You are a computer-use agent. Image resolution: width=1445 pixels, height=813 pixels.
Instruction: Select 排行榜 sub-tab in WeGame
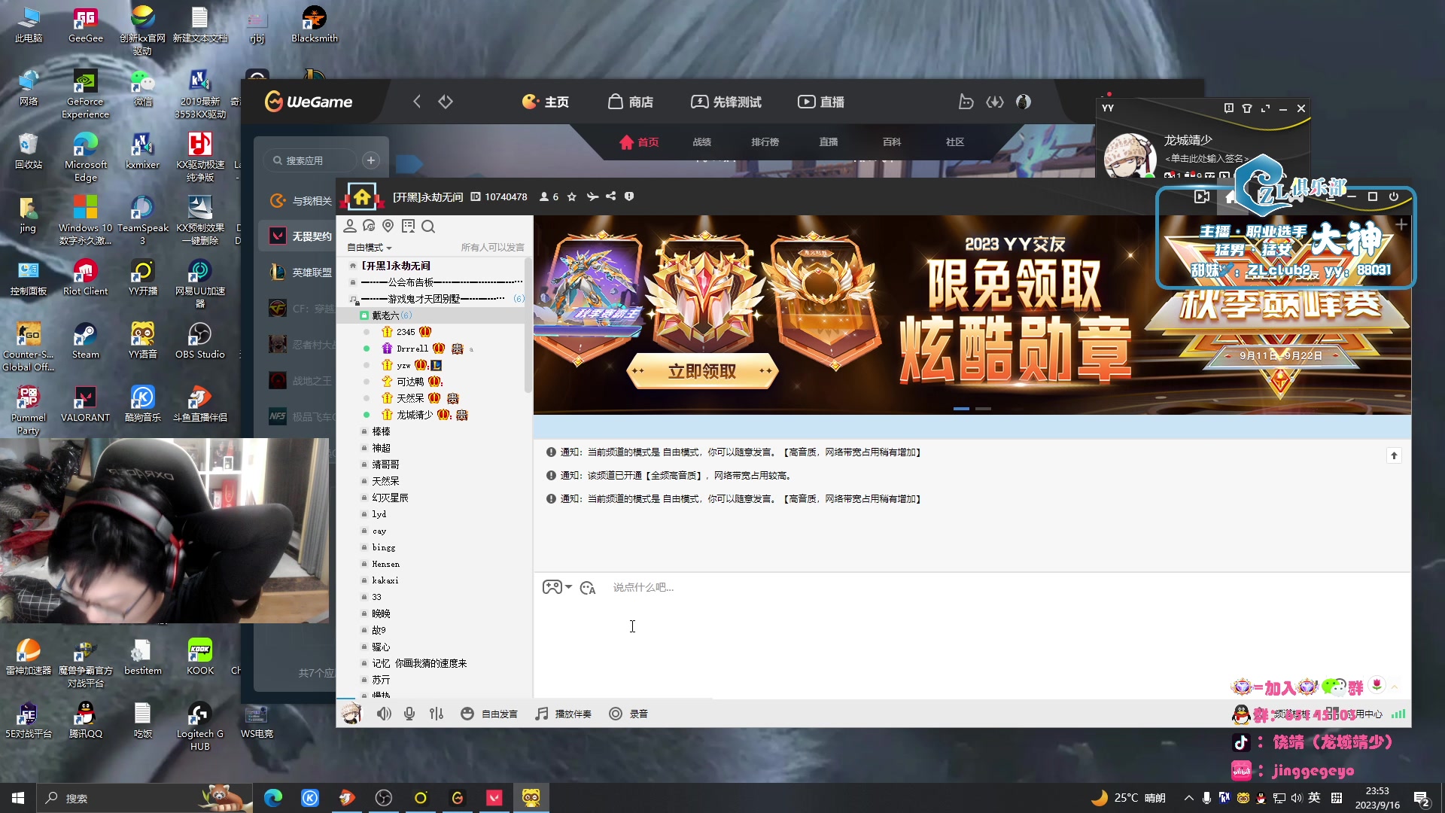(x=765, y=142)
